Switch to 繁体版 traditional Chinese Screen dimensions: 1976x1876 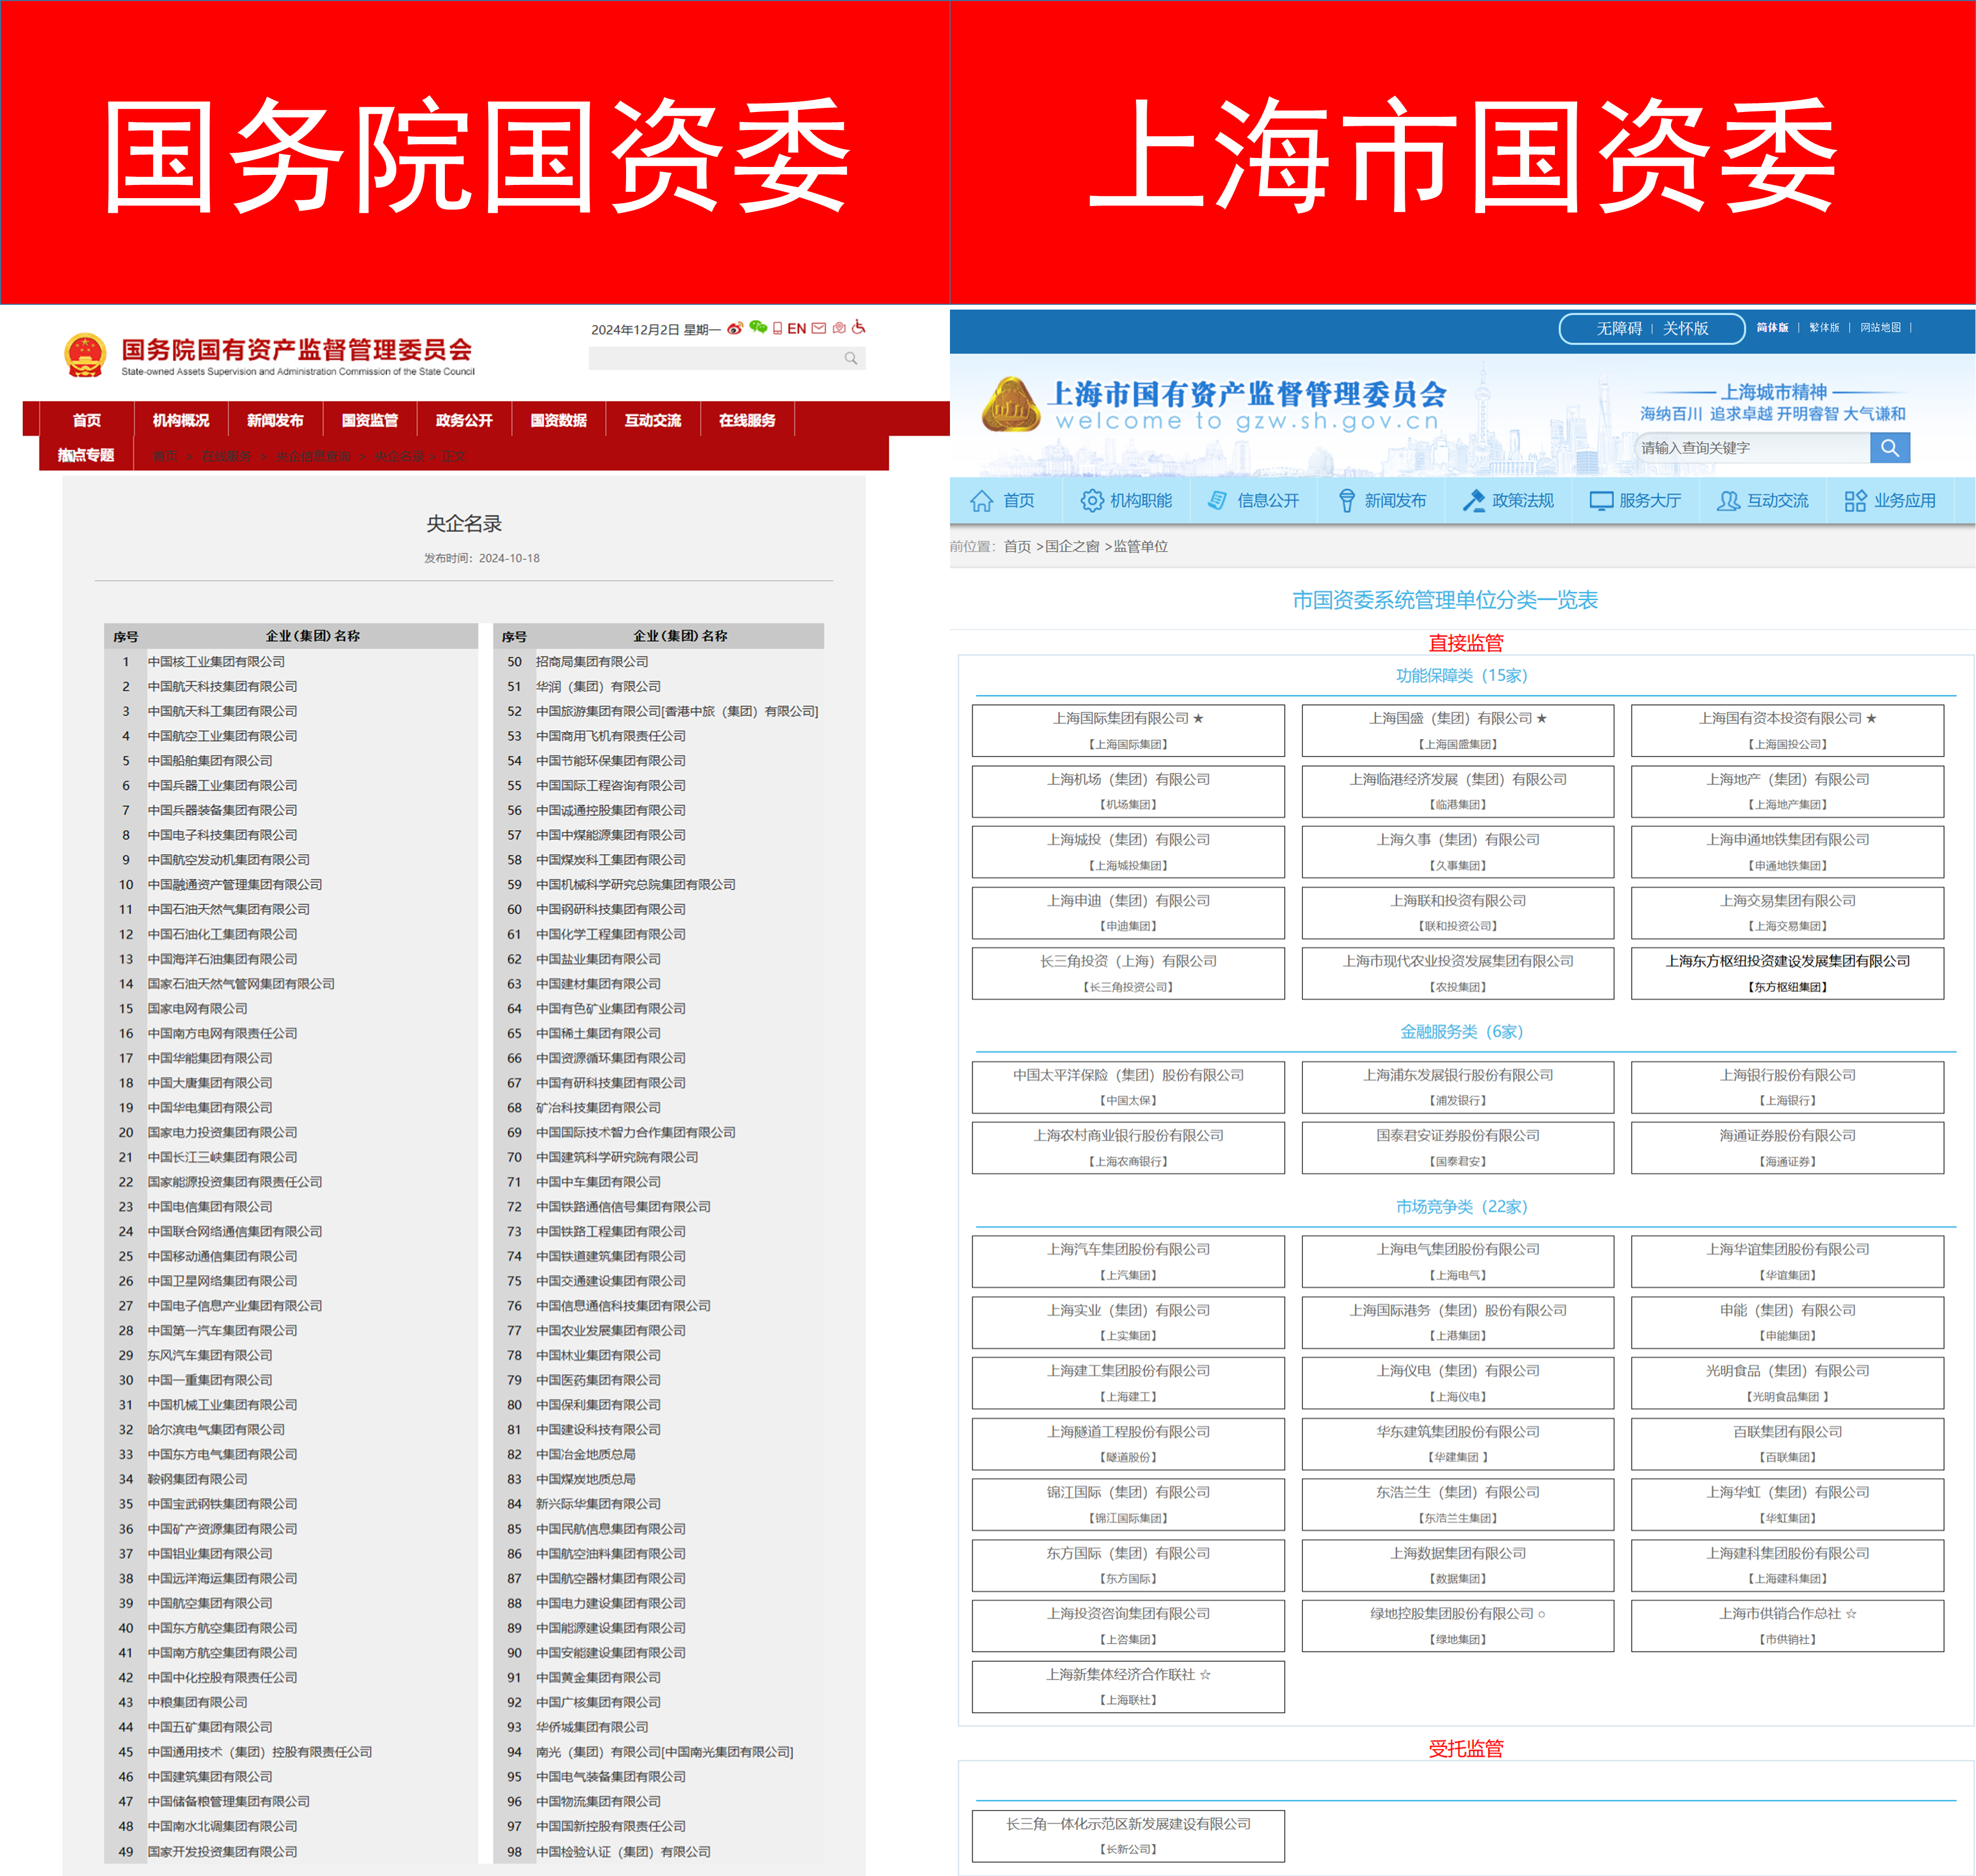pos(1824,327)
